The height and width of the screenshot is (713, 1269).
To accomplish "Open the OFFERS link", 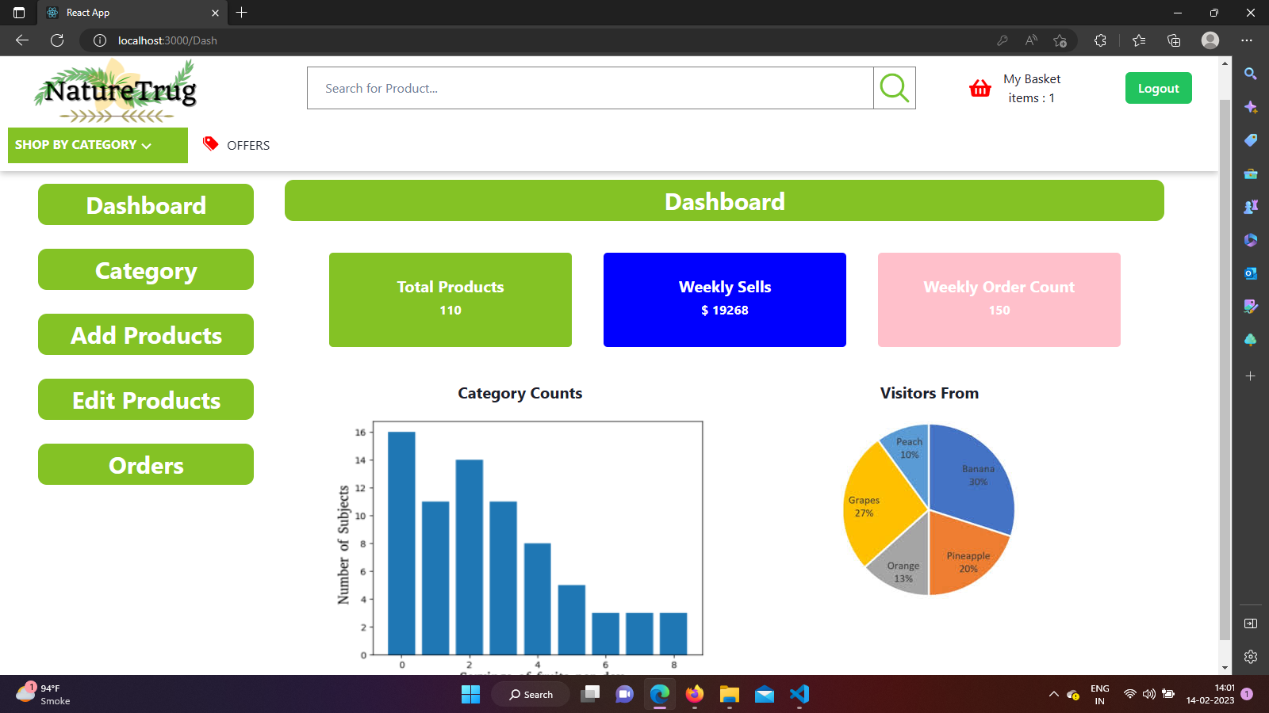I will pyautogui.click(x=248, y=145).
